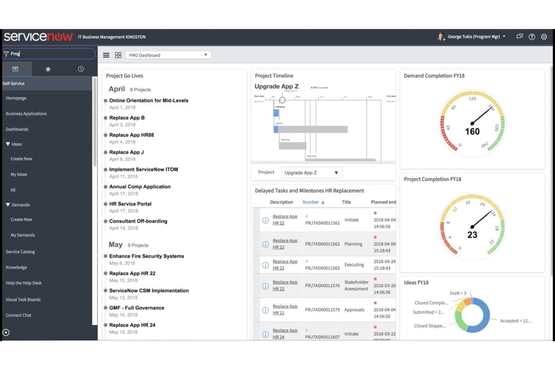The width and height of the screenshot is (555, 370).
Task: Open the chat conversations icon in header
Action: 519,37
